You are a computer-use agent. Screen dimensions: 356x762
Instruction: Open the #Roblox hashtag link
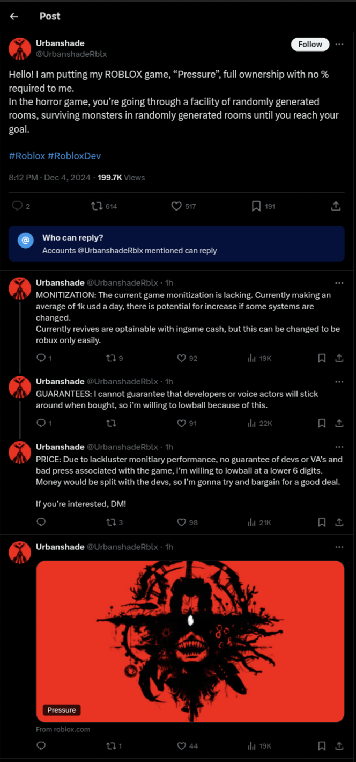click(27, 156)
